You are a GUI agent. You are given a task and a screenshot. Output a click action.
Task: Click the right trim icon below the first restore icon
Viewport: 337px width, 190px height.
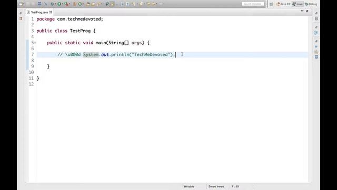[316, 19]
